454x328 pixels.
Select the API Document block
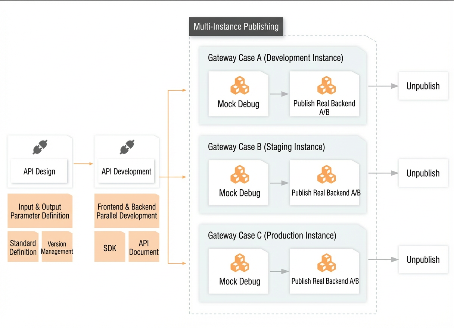pos(144,247)
